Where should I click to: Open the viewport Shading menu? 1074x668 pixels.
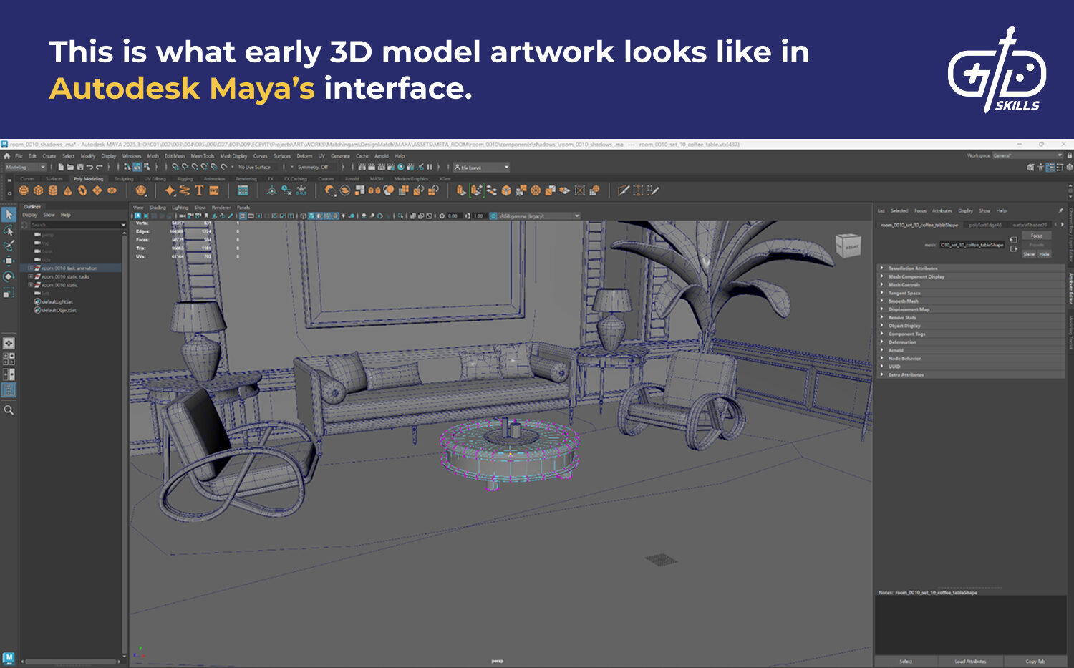[158, 208]
